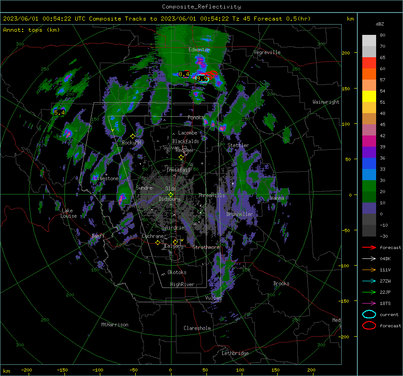Click the yellow diamond marker at Olds
This screenshot has height=376, width=403.
coord(171,195)
